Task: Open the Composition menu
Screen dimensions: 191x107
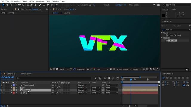Action: pyautogui.click(x=16, y=1)
